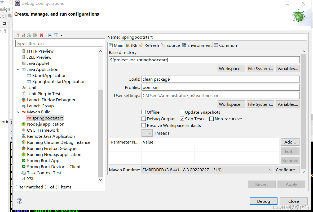Screen dimensions: 313x212
Task: Click the Filter launch configurations funnel icon
Action: click(x=56, y=35)
